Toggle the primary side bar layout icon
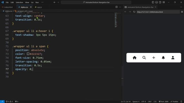 153,2
